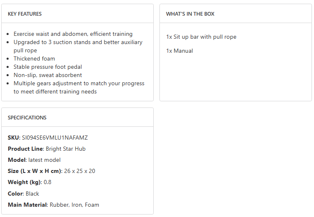Click '1x Sit up bar with pull rope'
Screen dimensions: 314x217
(x=201, y=37)
